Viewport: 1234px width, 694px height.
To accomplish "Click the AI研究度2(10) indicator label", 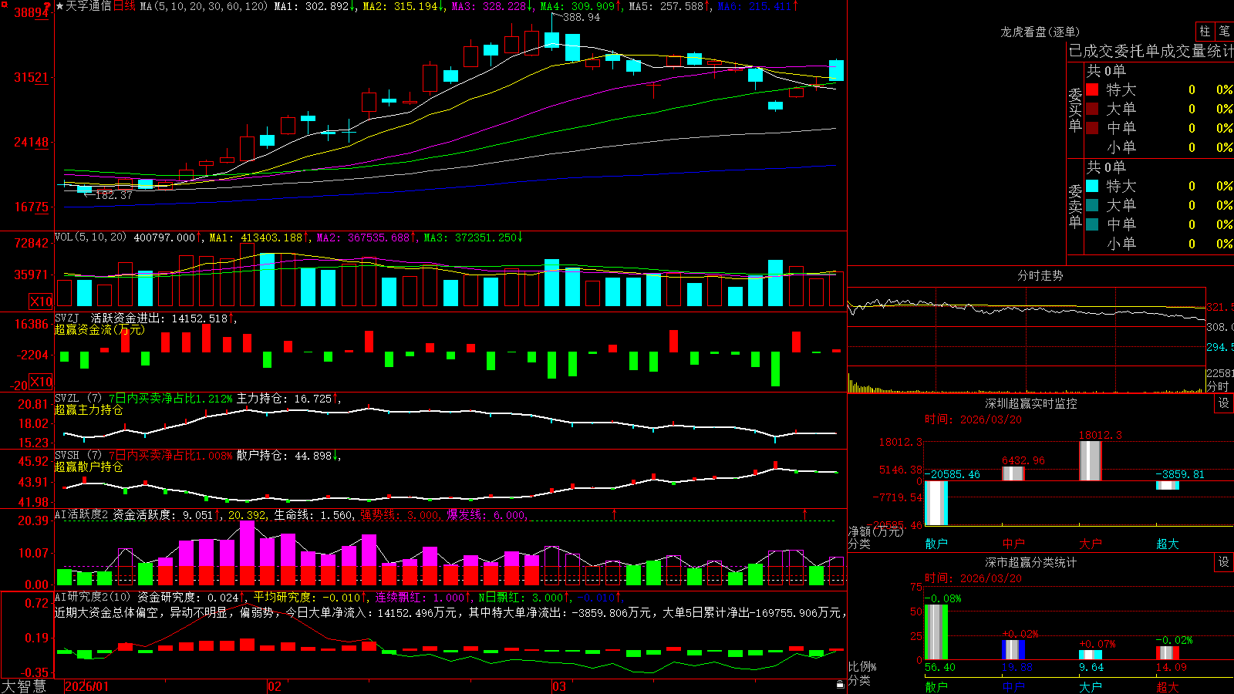I will point(93,597).
